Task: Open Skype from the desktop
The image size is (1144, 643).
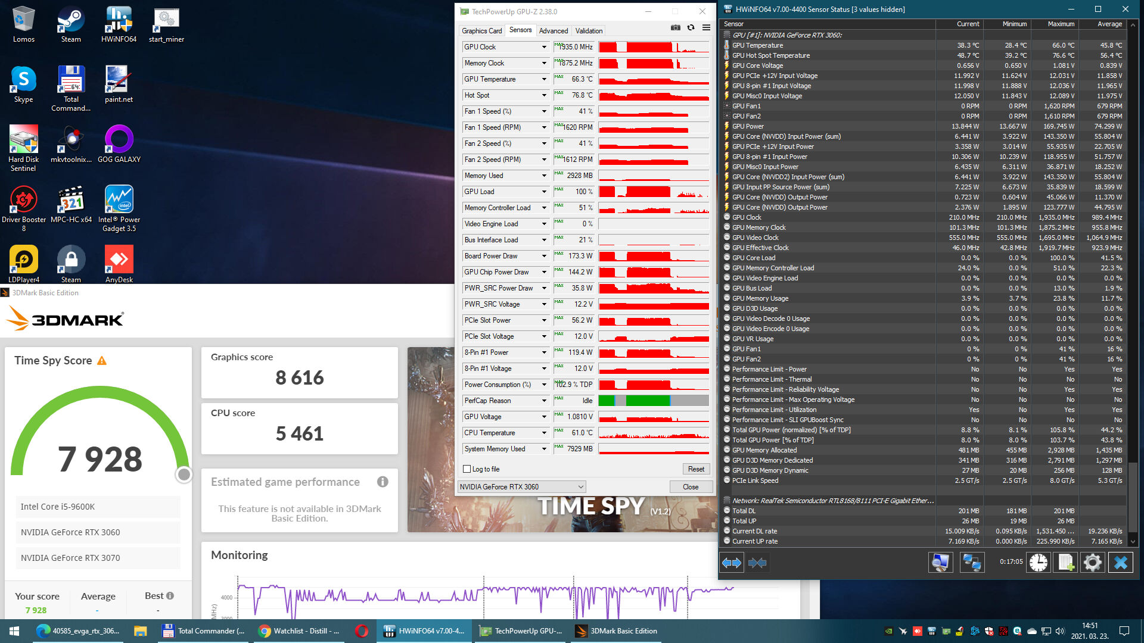Action: [24, 85]
